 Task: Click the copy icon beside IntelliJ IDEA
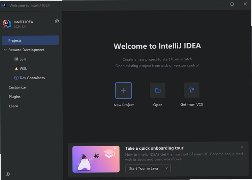click(x=57, y=21)
